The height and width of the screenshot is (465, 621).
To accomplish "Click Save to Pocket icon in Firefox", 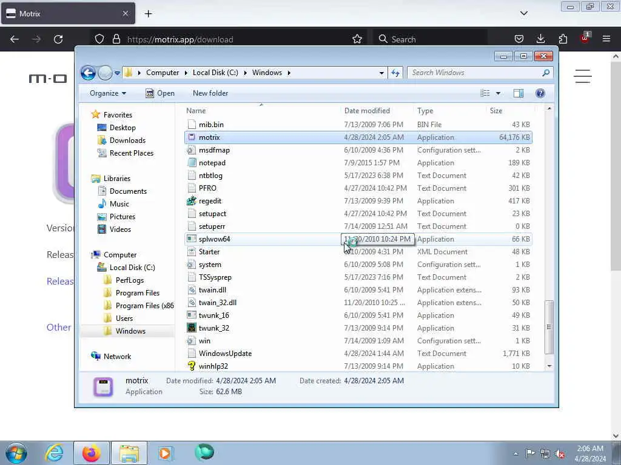I will coord(519,39).
